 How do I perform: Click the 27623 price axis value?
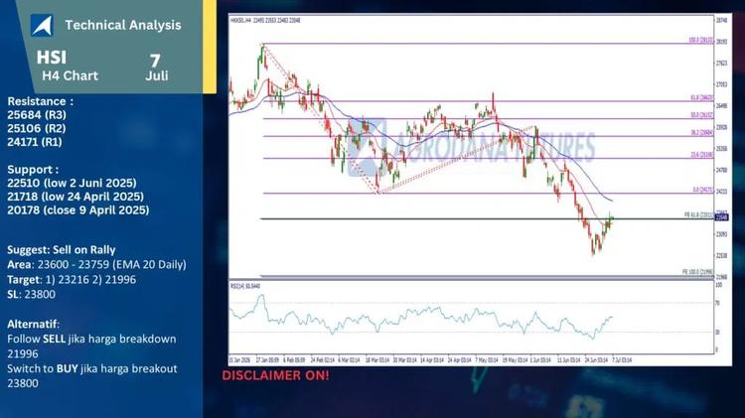pos(722,64)
